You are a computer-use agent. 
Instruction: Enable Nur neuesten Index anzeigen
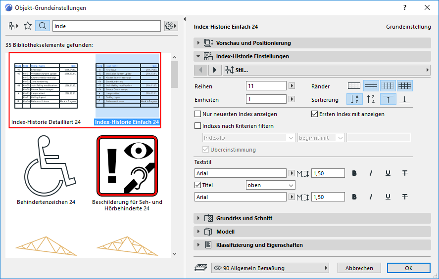pyautogui.click(x=197, y=114)
